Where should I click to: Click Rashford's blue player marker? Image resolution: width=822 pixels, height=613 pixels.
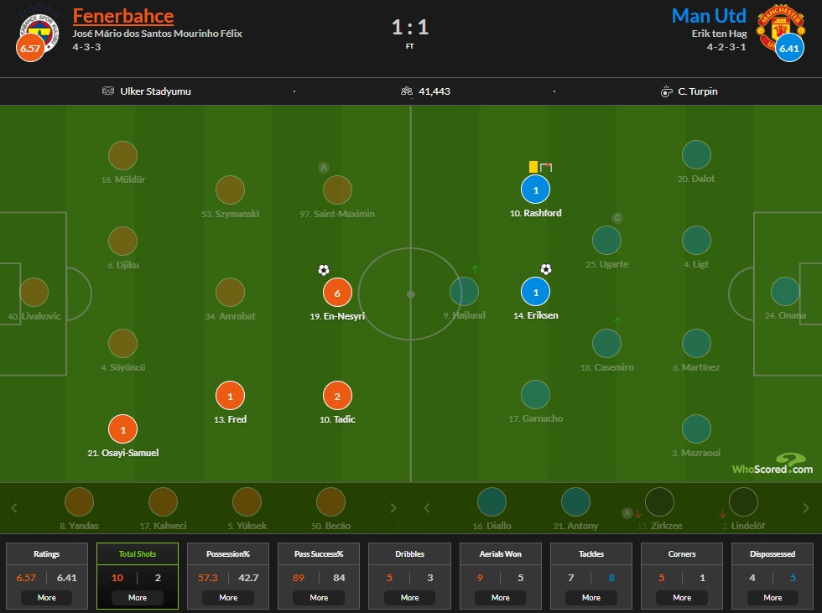(x=535, y=190)
